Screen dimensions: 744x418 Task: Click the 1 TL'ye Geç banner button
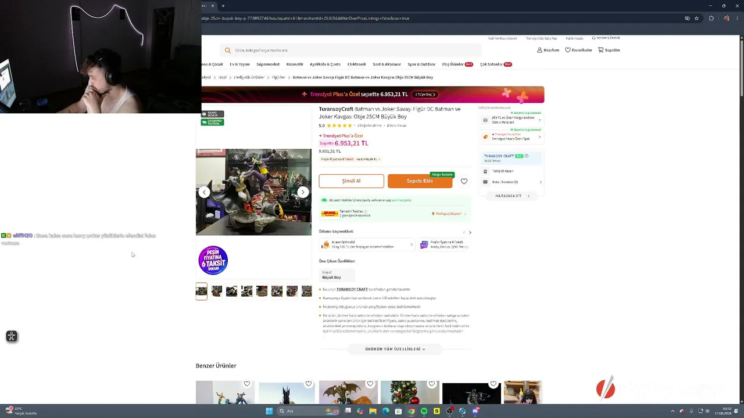point(424,94)
